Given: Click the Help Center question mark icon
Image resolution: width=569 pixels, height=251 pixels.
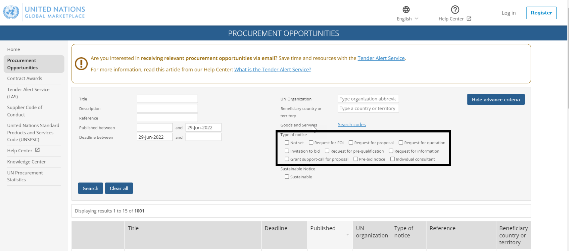Looking at the screenshot, I should (x=455, y=10).
